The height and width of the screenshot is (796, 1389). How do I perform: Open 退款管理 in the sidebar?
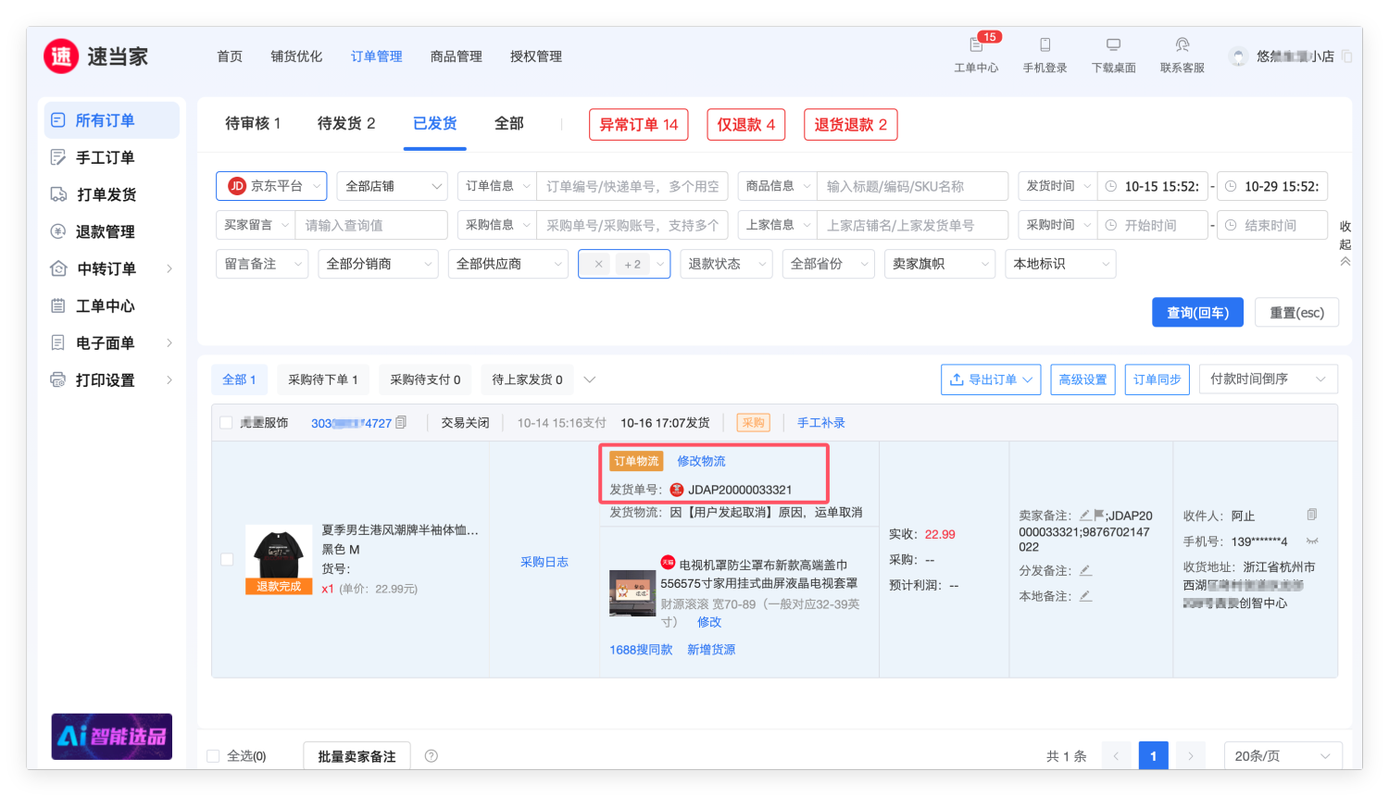click(106, 232)
